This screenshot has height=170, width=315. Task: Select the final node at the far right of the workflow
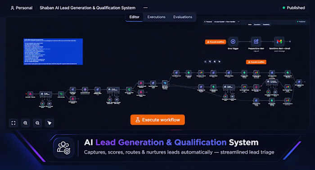coord(299,82)
